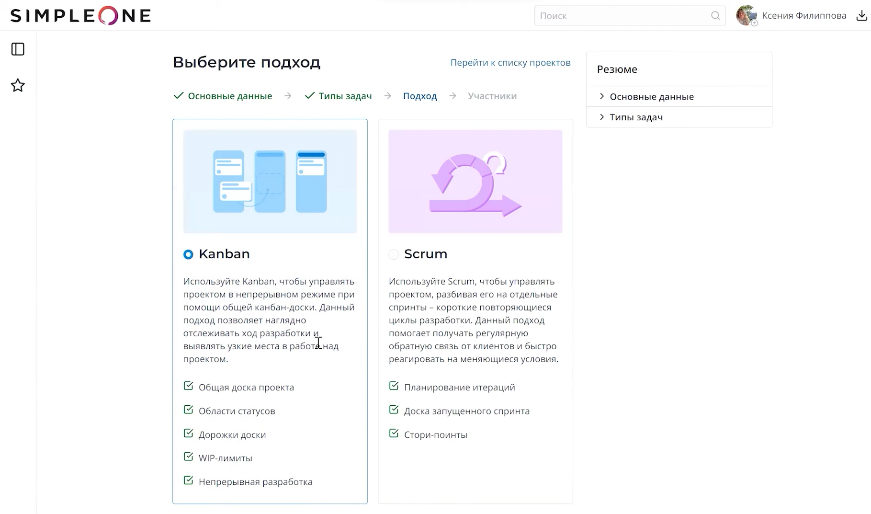871x514 pixels.
Task: Return to the Основные данные step
Action: tap(230, 96)
